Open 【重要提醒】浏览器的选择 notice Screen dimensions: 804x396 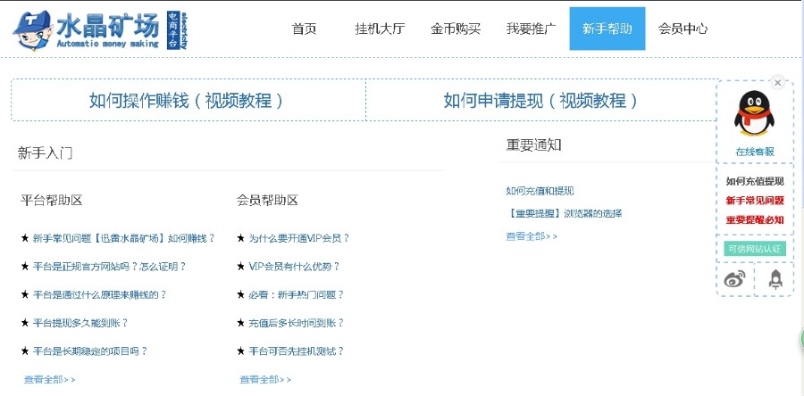click(x=564, y=213)
